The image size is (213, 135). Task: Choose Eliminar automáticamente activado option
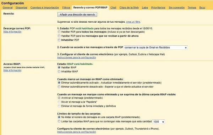(x=59, y=83)
